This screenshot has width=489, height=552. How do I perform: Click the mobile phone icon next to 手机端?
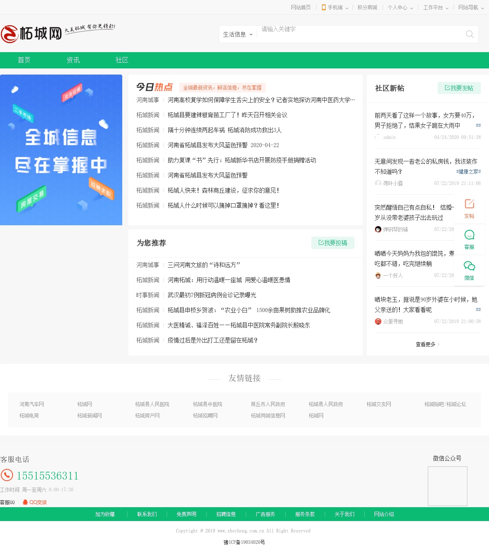[324, 7]
